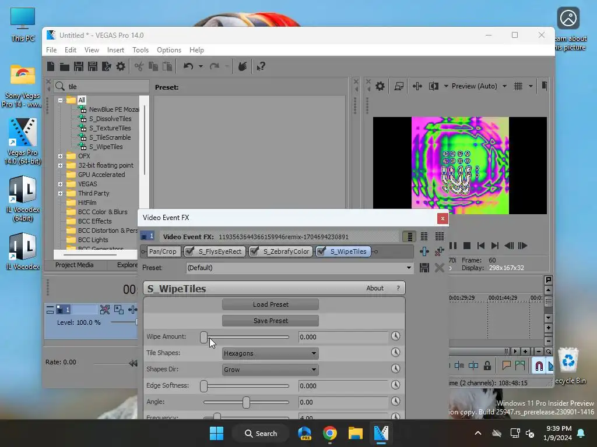Image resolution: width=597 pixels, height=447 pixels.
Task: Open File Explorer from the taskbar
Action: click(356, 433)
